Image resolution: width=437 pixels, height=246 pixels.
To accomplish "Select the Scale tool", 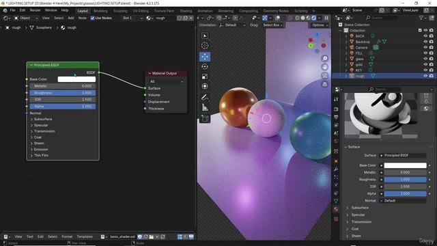I will 205,77.
